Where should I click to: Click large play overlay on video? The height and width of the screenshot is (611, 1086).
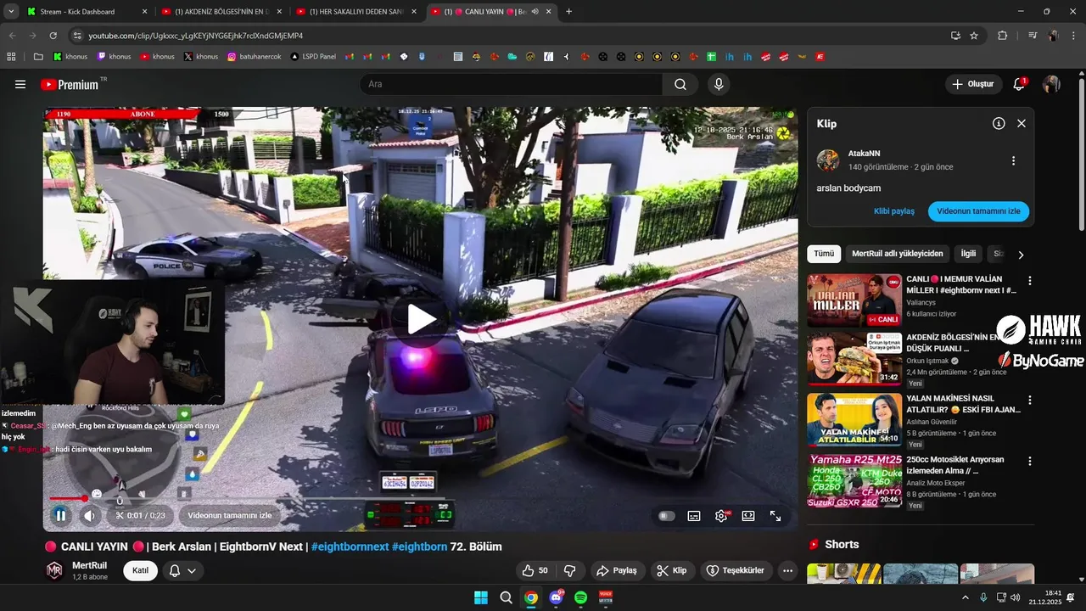pos(421,319)
